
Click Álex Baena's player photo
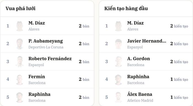click(118, 97)
